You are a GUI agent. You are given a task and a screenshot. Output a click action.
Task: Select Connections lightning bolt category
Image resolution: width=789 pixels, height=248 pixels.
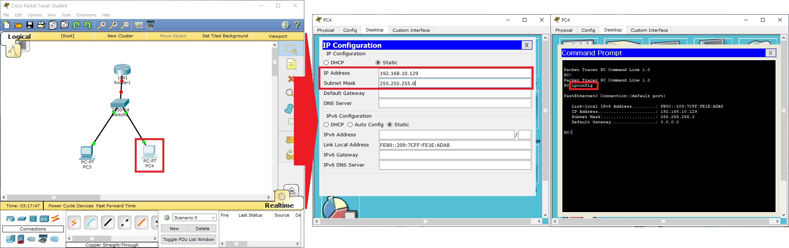pos(56,218)
